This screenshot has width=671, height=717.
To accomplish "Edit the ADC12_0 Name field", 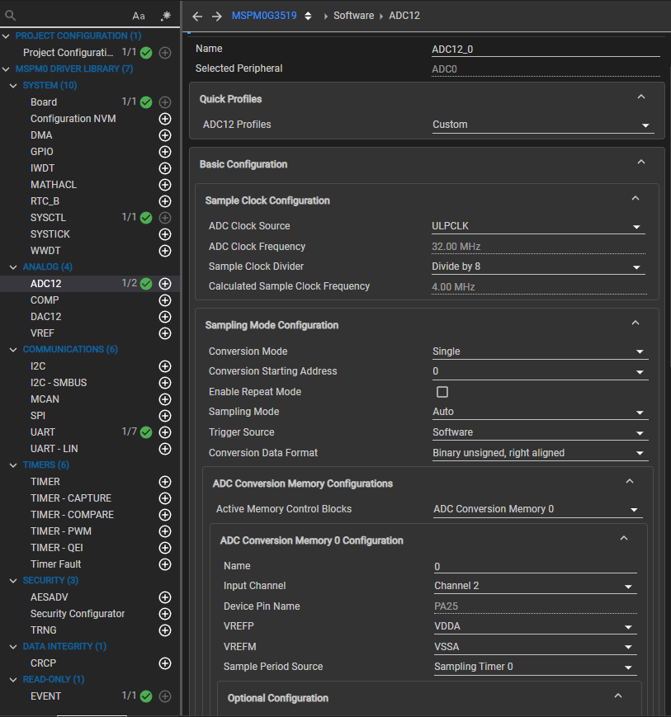I will click(546, 50).
